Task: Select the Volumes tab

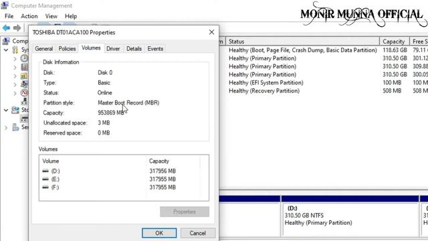Action: point(91,48)
